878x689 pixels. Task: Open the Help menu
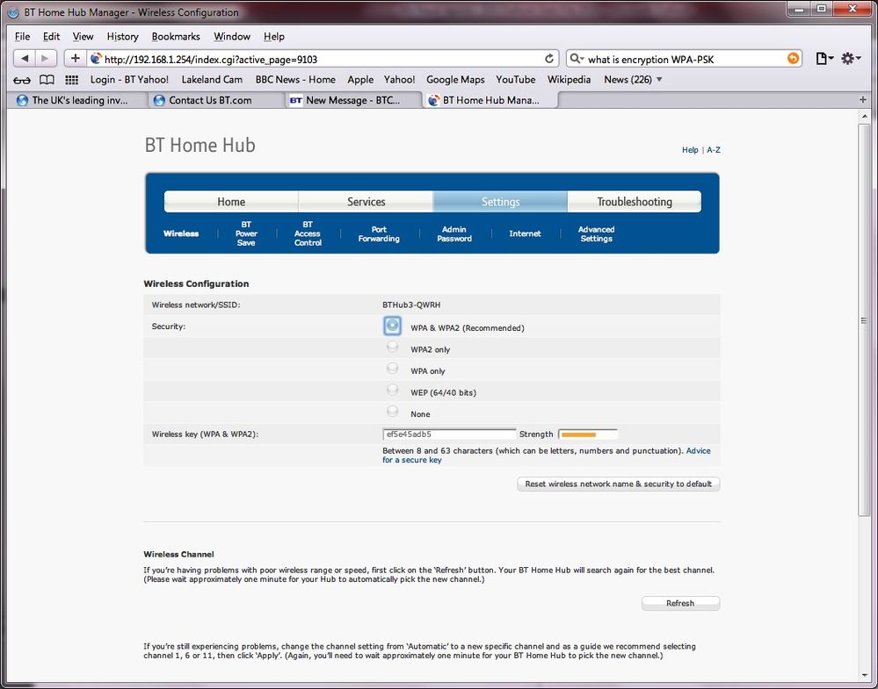point(274,36)
